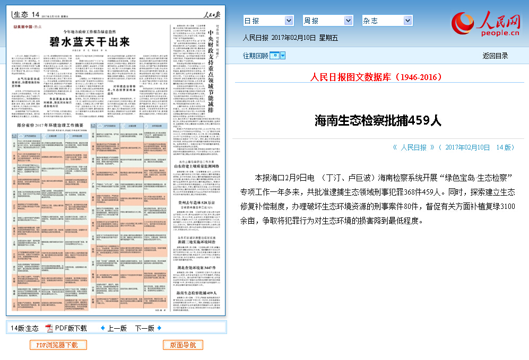Viewport: 529px width, 360px height.
Task: Open the 周报 dropdown
Action: 327,21
